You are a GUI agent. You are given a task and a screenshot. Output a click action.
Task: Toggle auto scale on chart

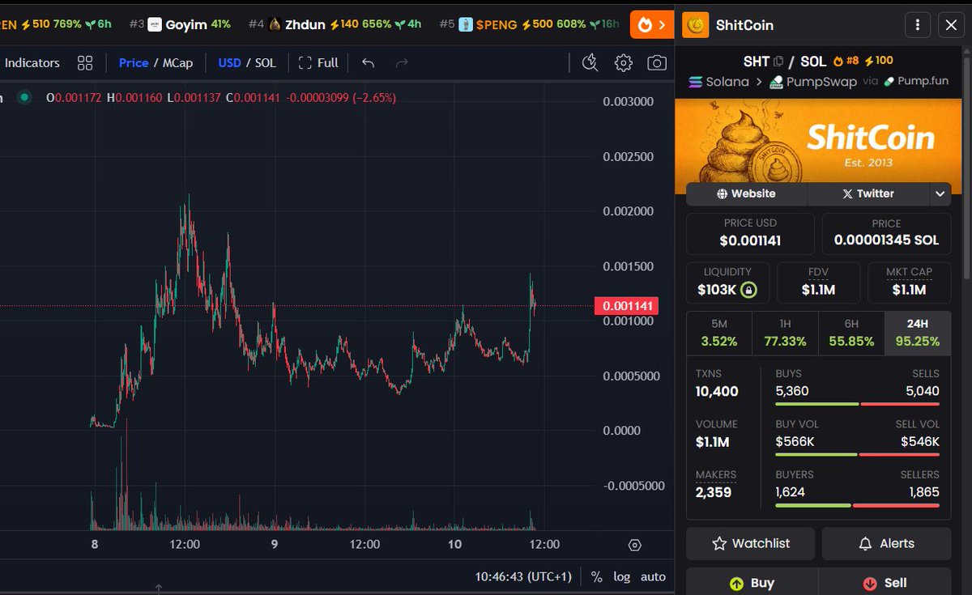[653, 576]
